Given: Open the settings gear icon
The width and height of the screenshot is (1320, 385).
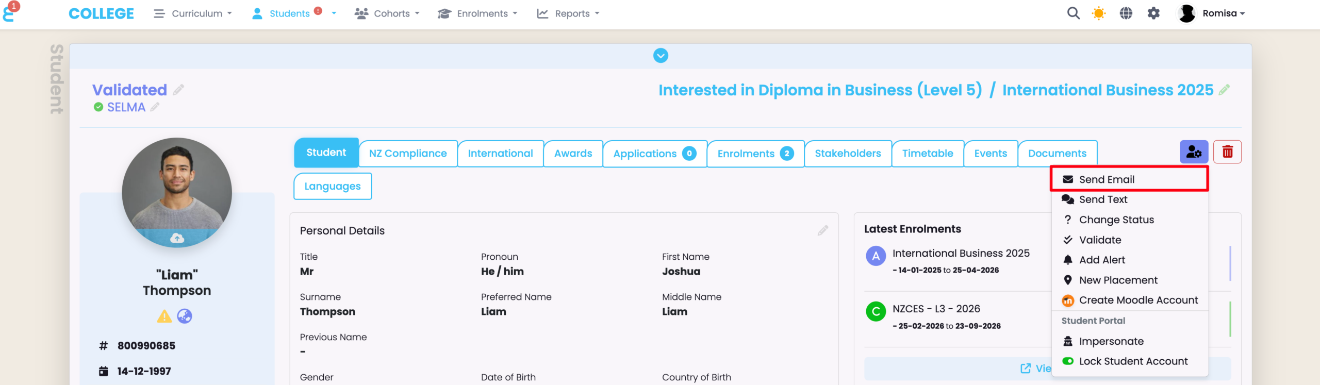Looking at the screenshot, I should click(1153, 13).
